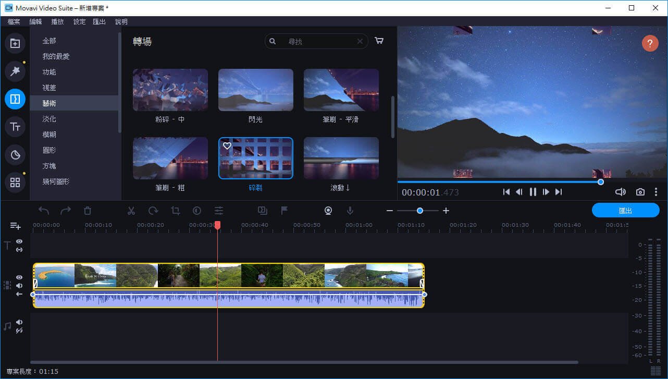The height and width of the screenshot is (379, 668).
Task: Open clip properties sliders
Action: 219,211
